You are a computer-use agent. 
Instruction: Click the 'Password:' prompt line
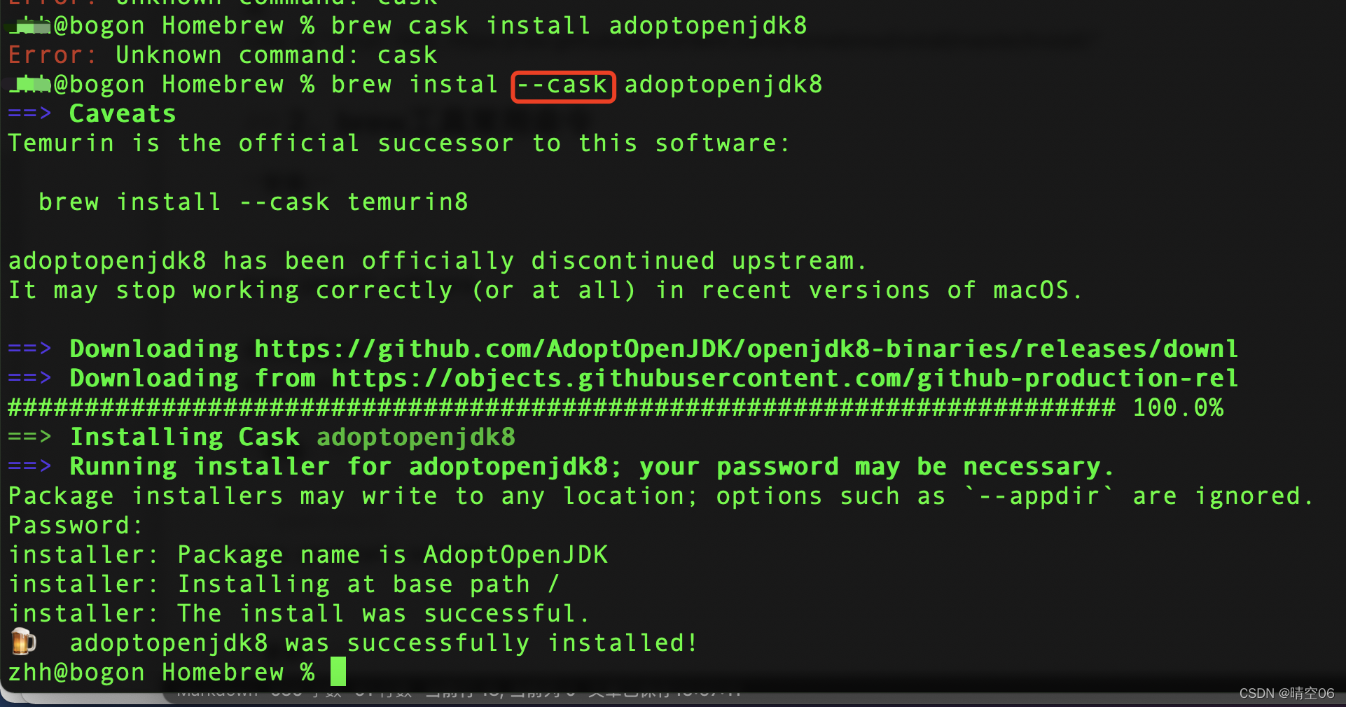click(x=75, y=526)
